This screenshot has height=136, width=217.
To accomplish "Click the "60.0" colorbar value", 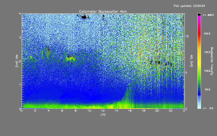I will click(208, 89).
